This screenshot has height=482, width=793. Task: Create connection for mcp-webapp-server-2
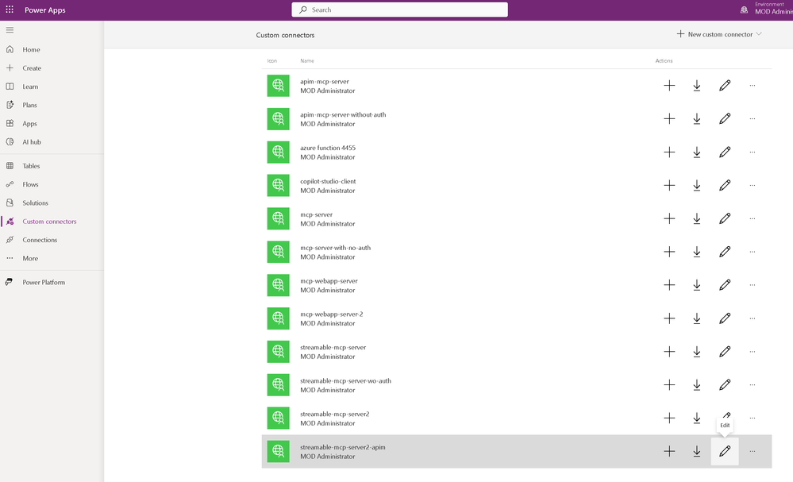click(669, 318)
